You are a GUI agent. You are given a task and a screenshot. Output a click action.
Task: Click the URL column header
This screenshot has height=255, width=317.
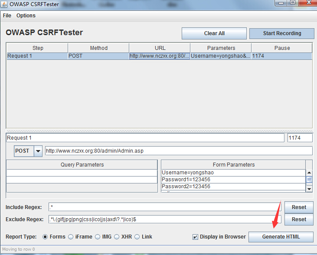[160, 48]
